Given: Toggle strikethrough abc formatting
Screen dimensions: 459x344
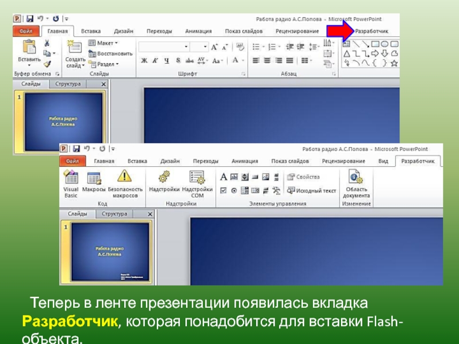Looking at the screenshot, I should [189, 61].
